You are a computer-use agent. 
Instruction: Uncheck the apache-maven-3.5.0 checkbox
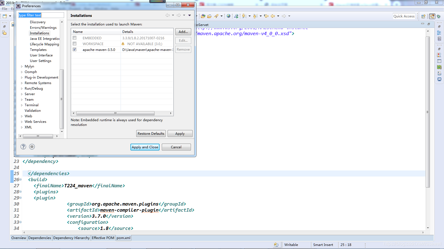[x=74, y=50]
